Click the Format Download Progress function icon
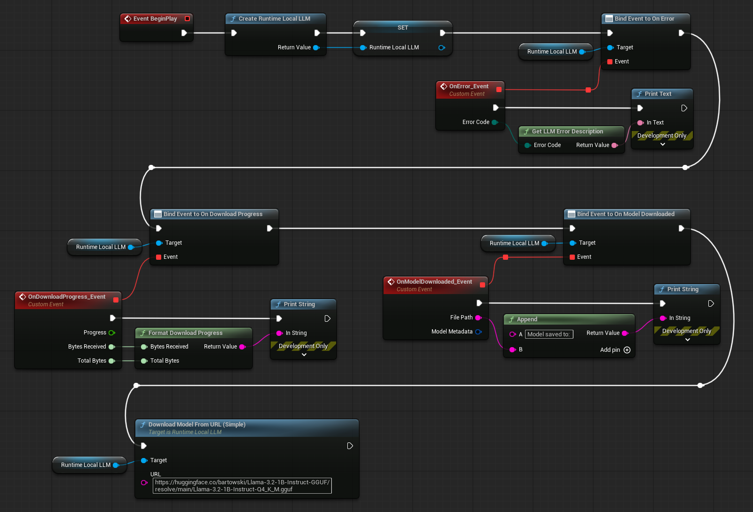Image resolution: width=753 pixels, height=512 pixels. [x=143, y=333]
